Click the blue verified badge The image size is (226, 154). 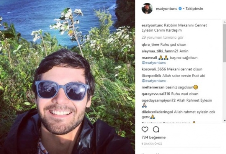(x=180, y=8)
